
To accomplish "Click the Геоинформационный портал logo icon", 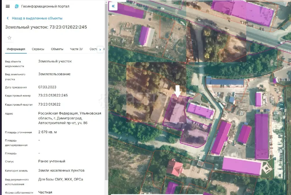I will [17, 6].
